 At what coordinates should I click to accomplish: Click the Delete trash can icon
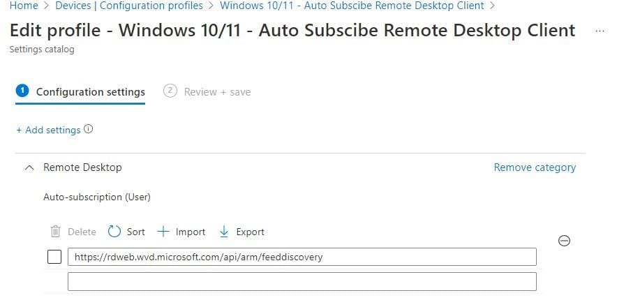(x=56, y=232)
